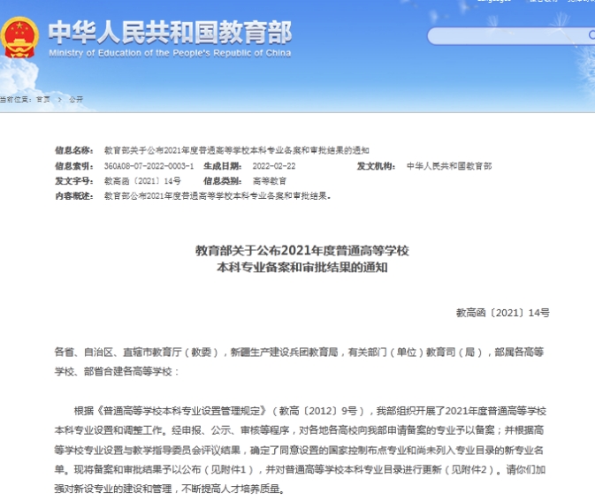595x501 pixels.
Task: Click the right-aligned 教高函〔2021〕14号 line
Action: tap(502, 313)
